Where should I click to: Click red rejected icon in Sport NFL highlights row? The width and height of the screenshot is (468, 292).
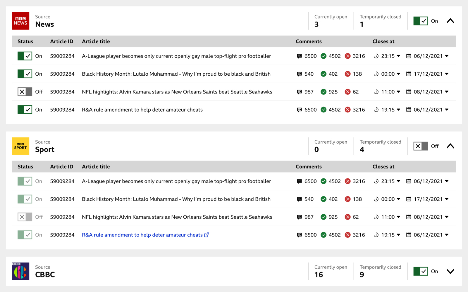(347, 217)
